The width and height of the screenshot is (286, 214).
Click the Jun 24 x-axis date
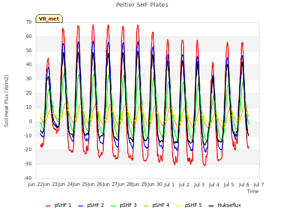[x=65, y=185]
